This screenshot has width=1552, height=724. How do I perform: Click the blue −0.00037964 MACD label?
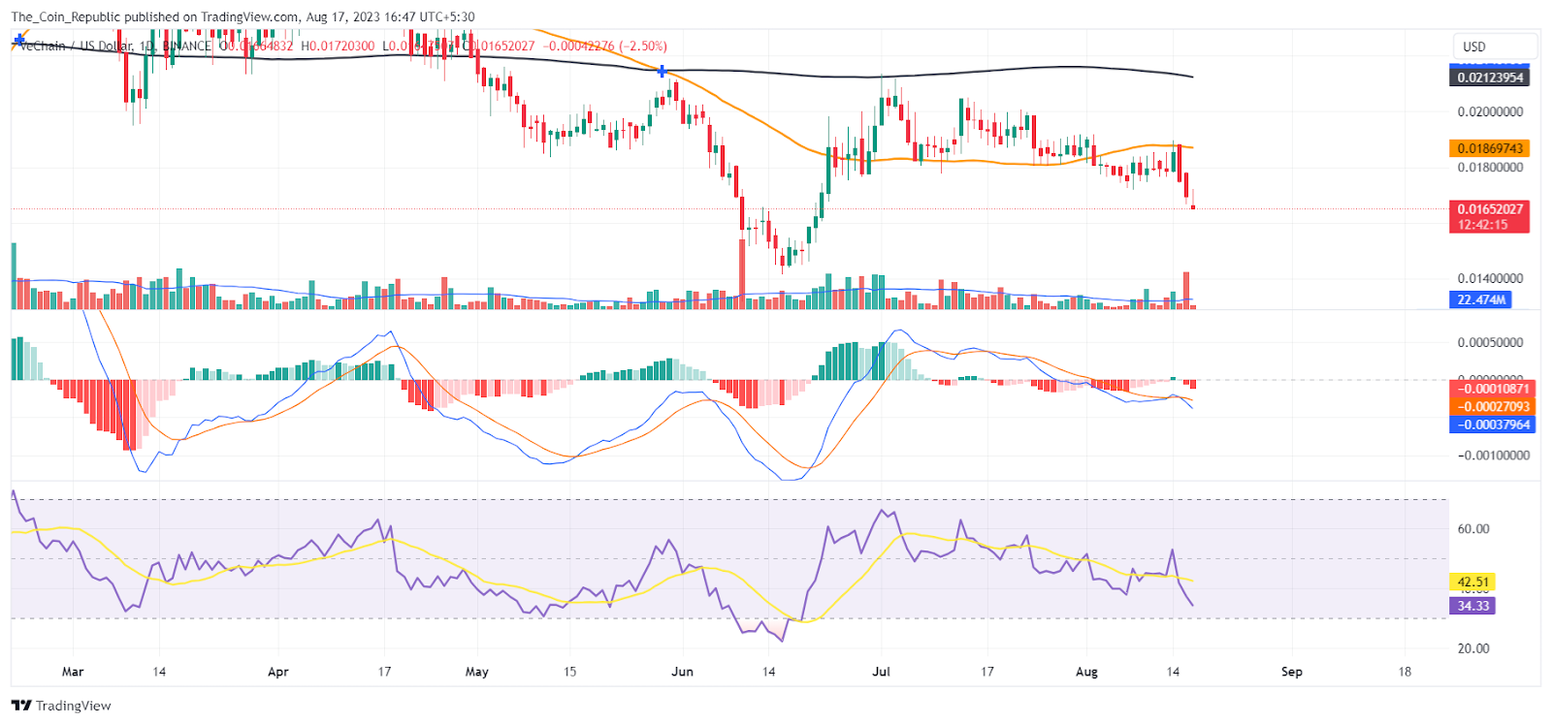(1493, 425)
